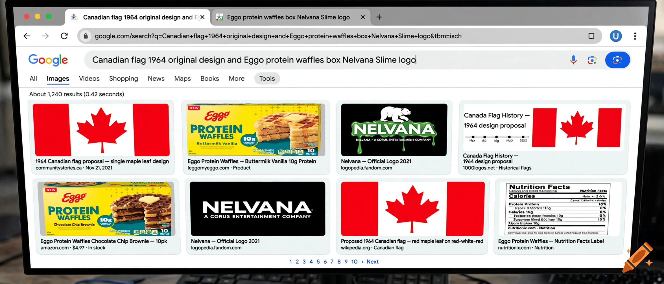Go to results page 3
Viewport: 664px width, 284px height.
click(x=304, y=262)
